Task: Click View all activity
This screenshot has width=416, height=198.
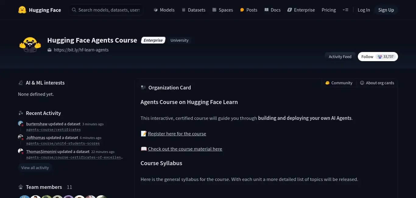Action: coord(35,168)
